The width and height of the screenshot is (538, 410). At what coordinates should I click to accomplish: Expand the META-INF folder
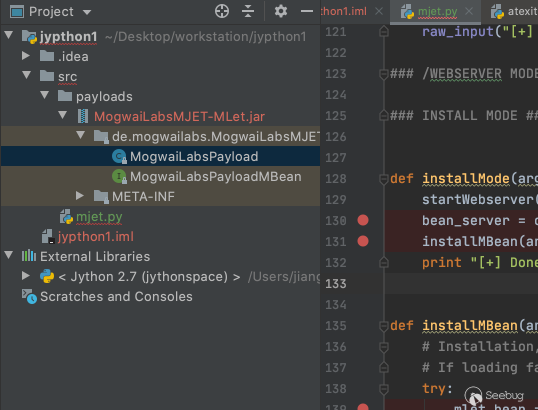(80, 196)
